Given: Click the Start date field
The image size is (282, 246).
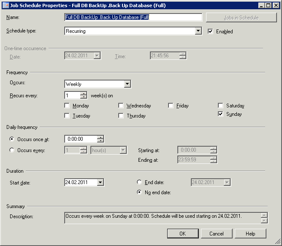Looking at the screenshot, I should tap(81, 182).
